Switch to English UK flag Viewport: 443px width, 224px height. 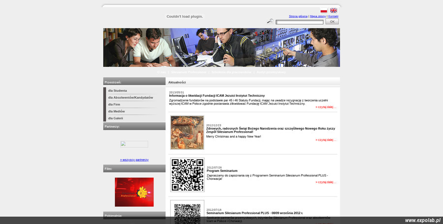click(333, 10)
